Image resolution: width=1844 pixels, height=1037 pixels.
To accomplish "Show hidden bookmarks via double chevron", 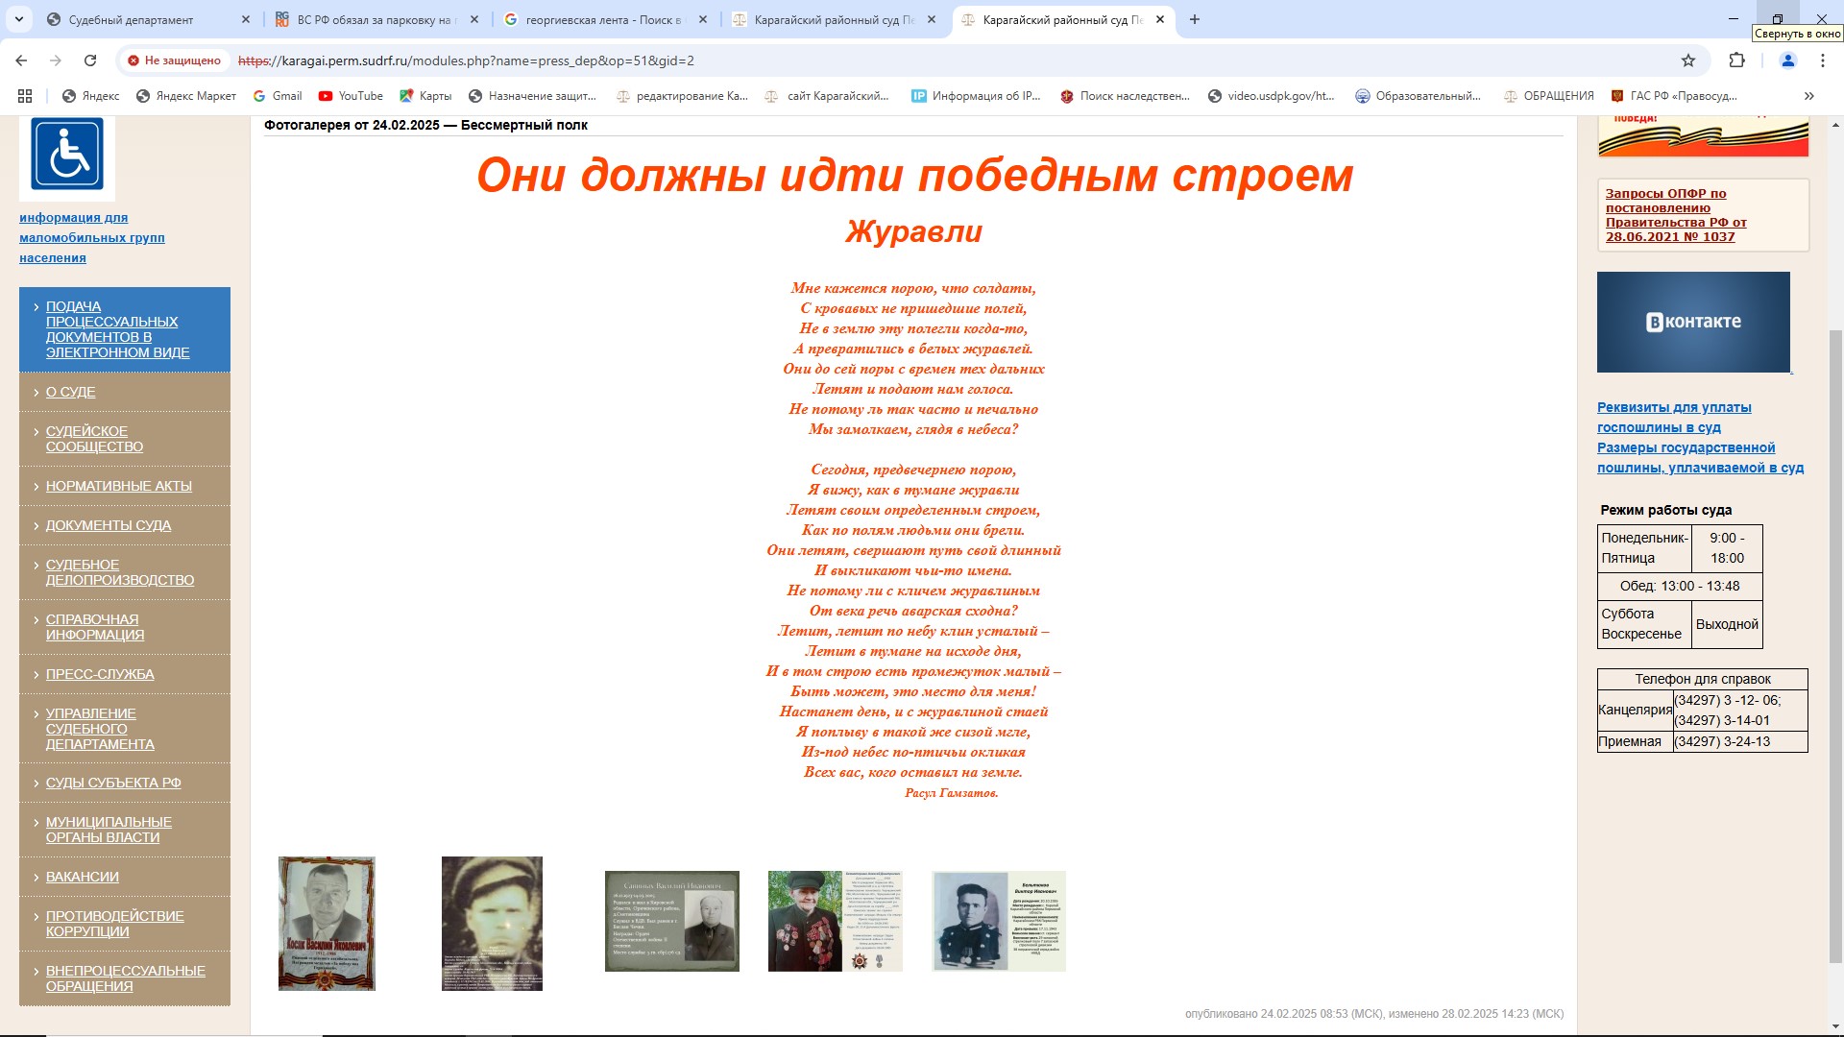I will (x=1809, y=96).
